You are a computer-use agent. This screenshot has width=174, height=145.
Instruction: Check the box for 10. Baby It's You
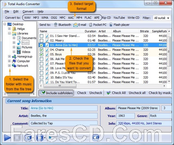pyautogui.click(x=42, y=77)
